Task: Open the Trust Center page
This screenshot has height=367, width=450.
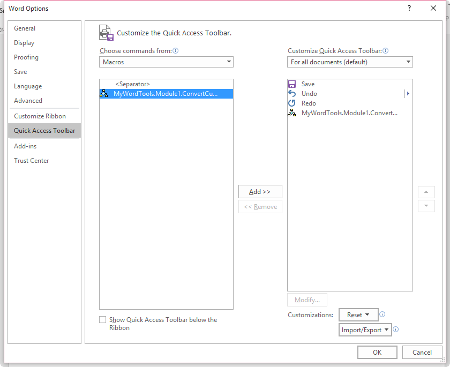Action: pos(32,160)
